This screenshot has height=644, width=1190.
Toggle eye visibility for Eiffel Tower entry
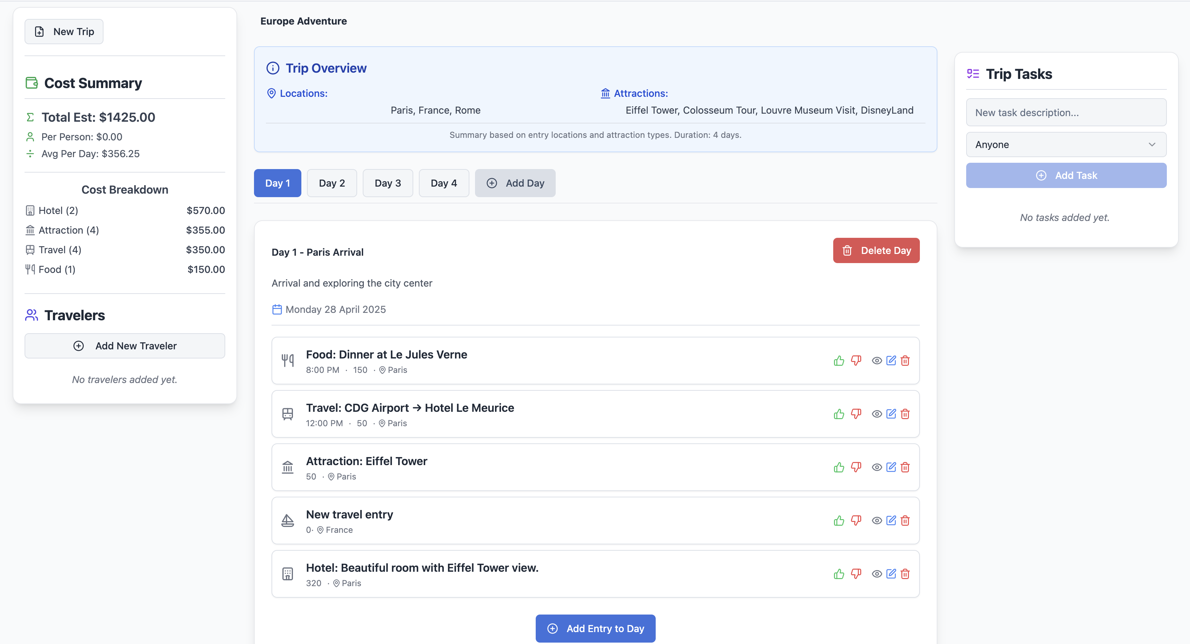point(877,467)
